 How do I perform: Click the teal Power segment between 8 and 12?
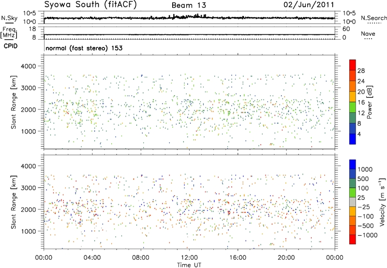click(353, 118)
